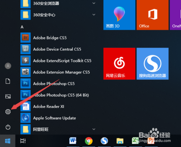This screenshot has width=181, height=147.
Task: Click the user account avatar
Action: coord(8,66)
